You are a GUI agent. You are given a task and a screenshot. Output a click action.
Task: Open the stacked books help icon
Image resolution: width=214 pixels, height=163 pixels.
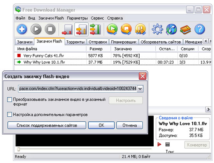pos(185,30)
